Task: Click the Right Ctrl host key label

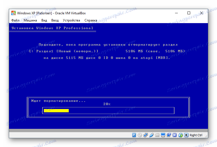Action: coord(196,135)
